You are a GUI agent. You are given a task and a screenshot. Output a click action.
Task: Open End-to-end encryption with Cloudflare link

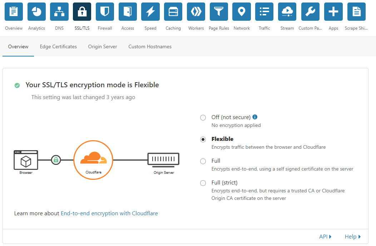coord(109,213)
